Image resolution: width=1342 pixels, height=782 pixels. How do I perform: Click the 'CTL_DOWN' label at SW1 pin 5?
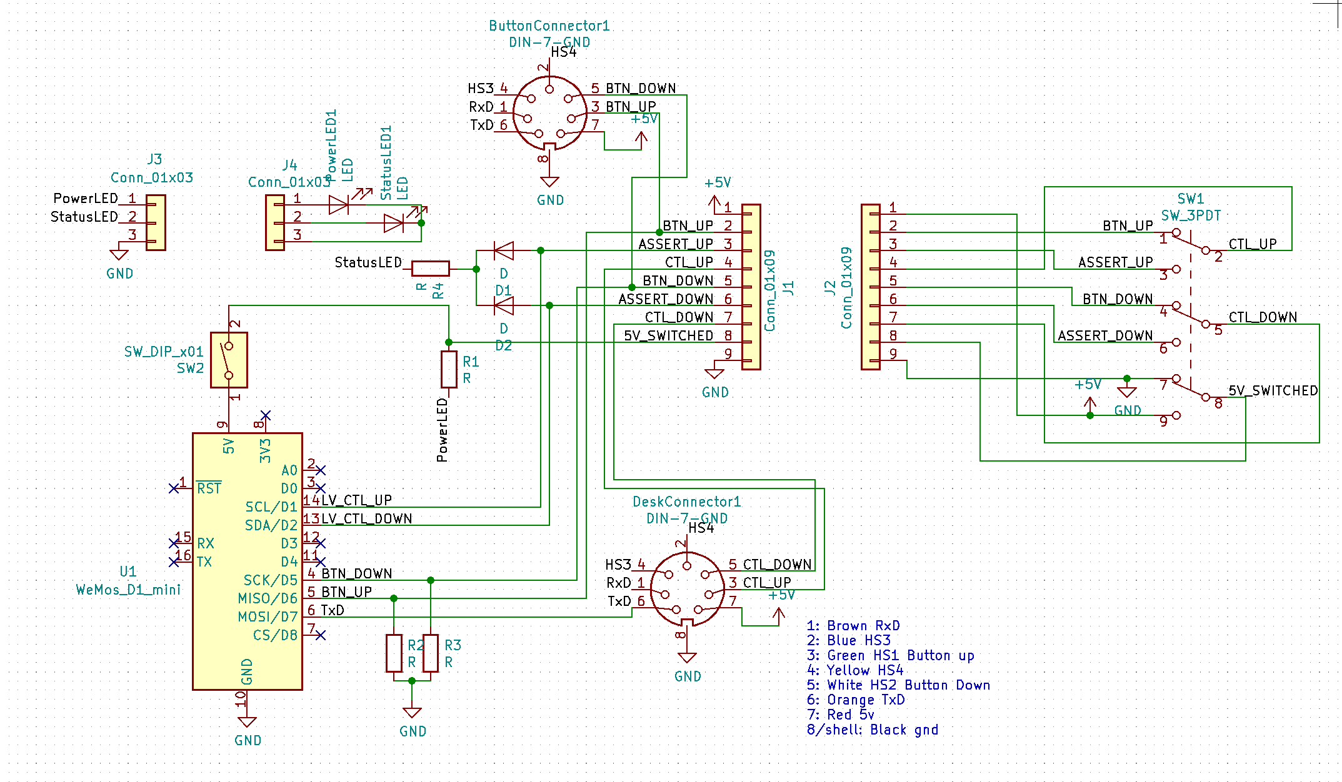(x=1263, y=317)
